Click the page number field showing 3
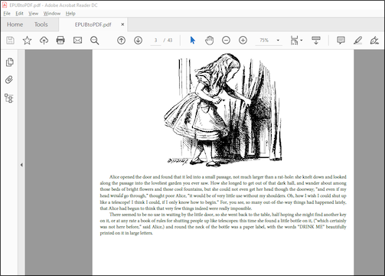Screen dimensions: 385x276 (155, 41)
